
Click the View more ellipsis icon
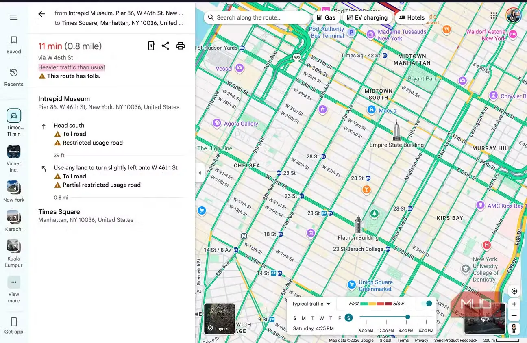click(14, 282)
